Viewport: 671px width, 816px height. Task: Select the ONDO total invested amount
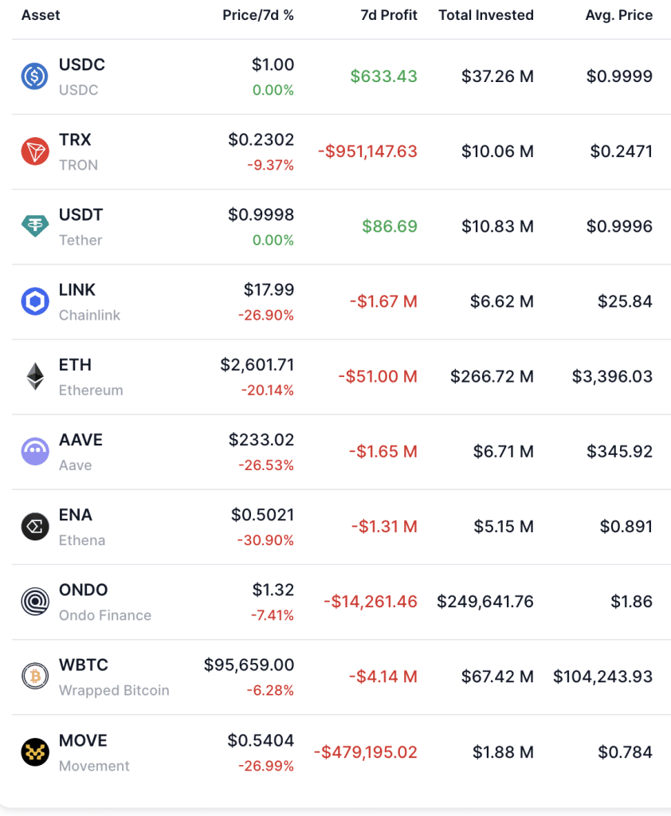[485, 602]
